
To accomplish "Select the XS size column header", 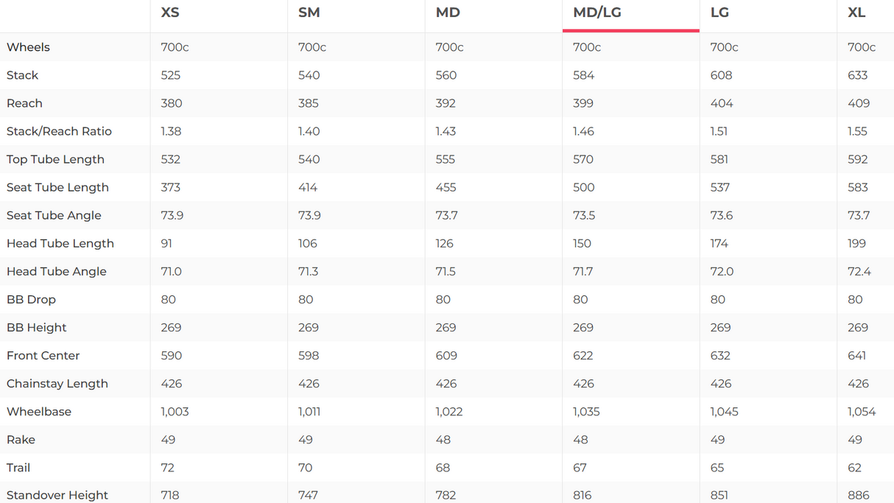I will click(170, 13).
